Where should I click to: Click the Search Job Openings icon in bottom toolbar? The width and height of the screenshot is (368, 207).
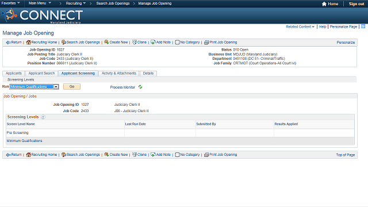pyautogui.click(x=64, y=155)
